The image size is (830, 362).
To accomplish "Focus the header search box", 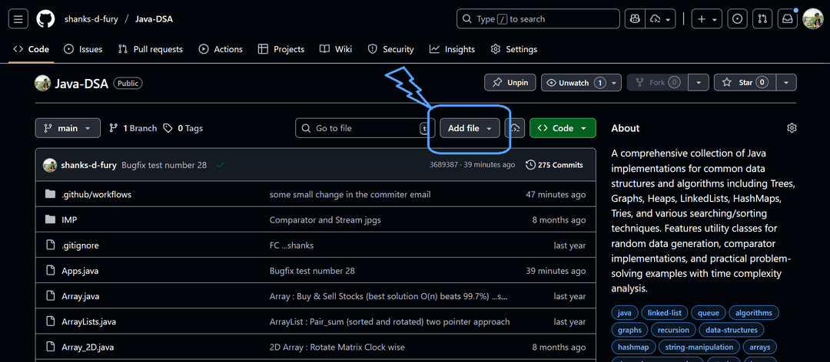I will [x=538, y=19].
